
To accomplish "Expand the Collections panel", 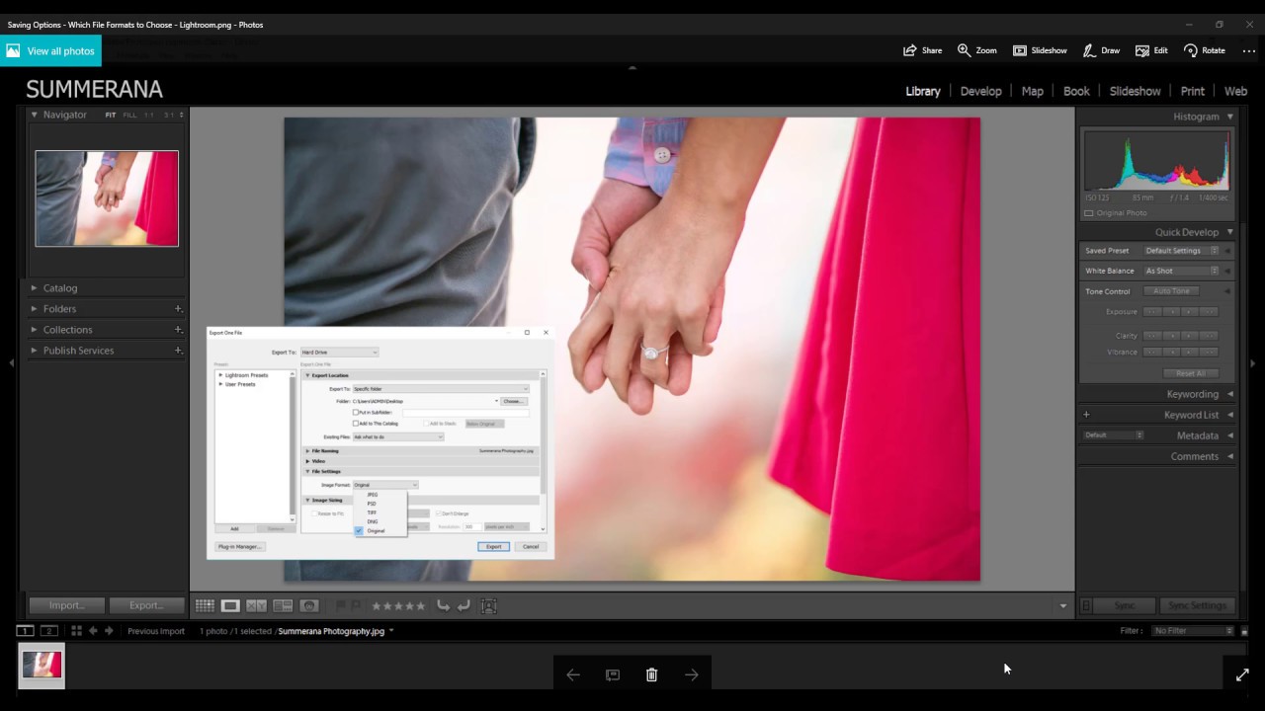I will 34,330.
